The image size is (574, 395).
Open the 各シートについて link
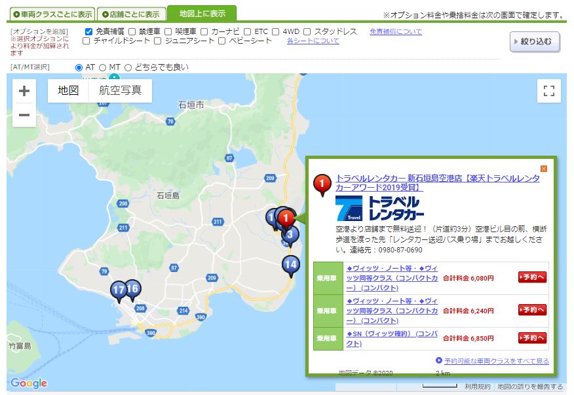[313, 41]
